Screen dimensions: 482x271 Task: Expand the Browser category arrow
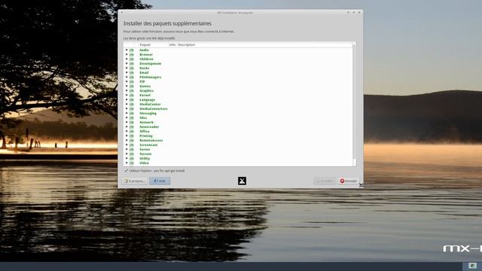(x=127, y=54)
